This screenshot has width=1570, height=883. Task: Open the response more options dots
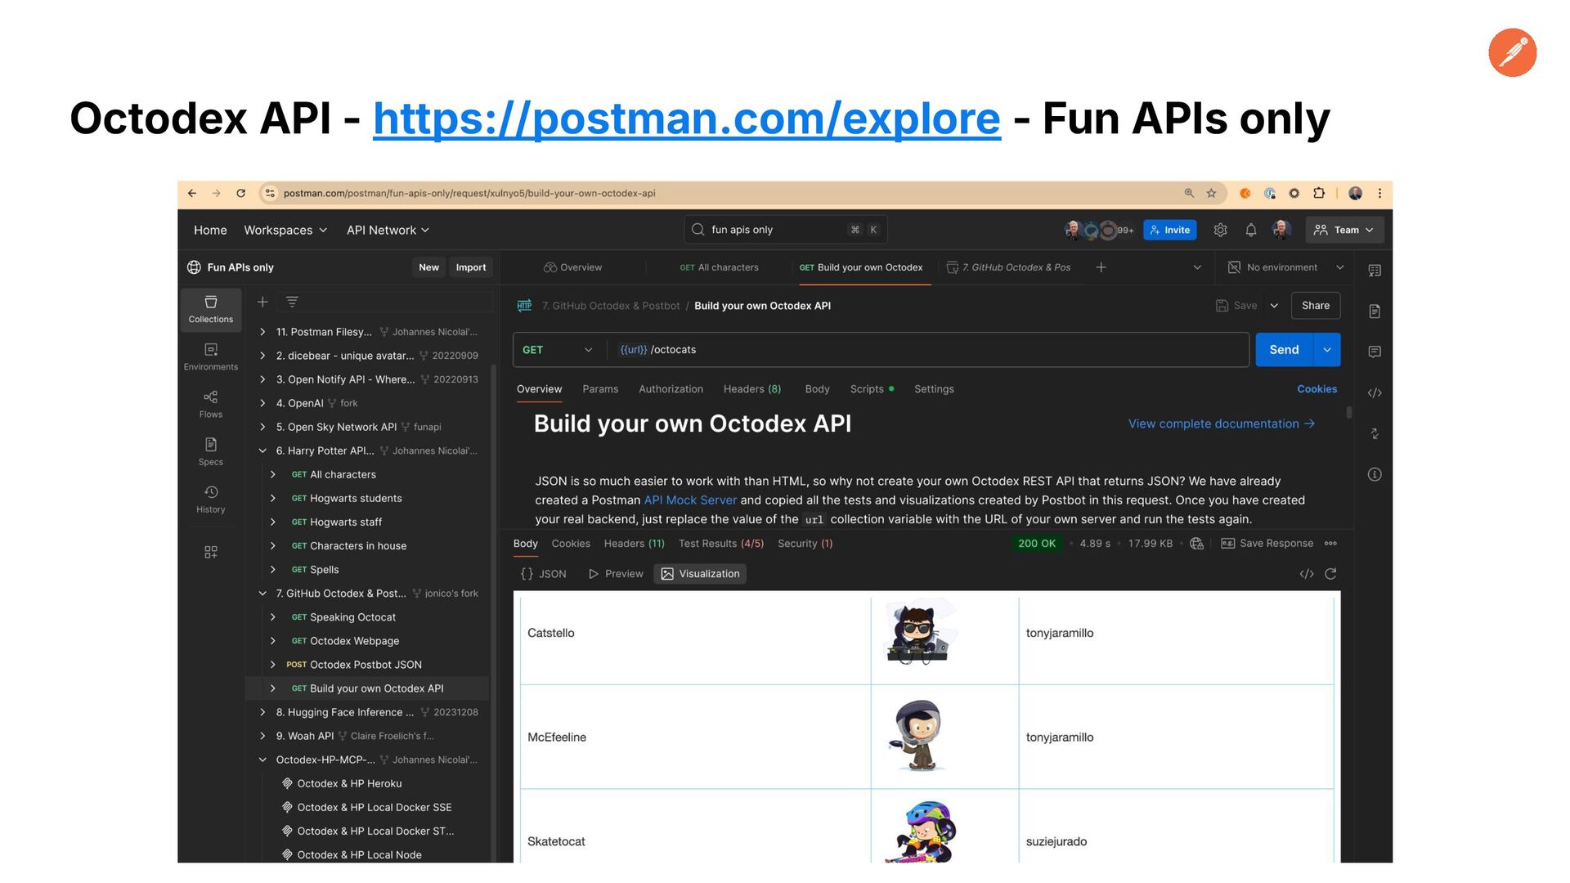pos(1330,544)
